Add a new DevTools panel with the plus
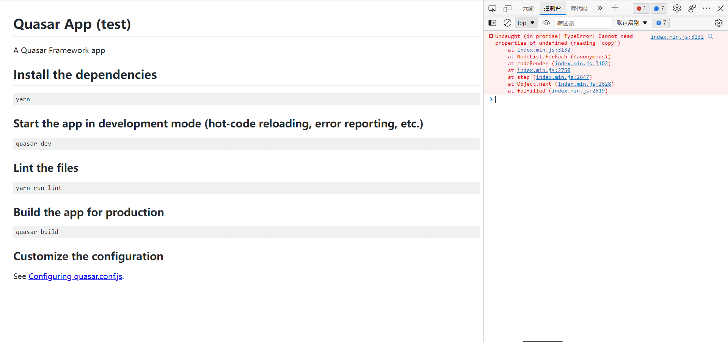The width and height of the screenshot is (728, 342). click(615, 8)
